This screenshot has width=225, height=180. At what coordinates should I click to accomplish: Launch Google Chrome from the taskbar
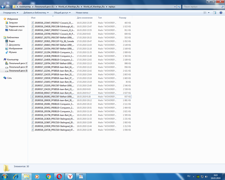tap(48, 176)
